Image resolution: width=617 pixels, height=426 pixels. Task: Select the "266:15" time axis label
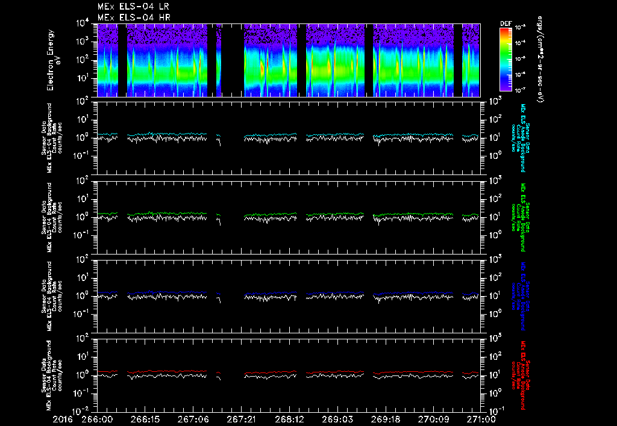tap(145, 419)
